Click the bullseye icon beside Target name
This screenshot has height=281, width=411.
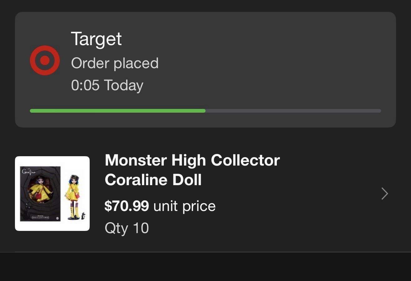[45, 60]
